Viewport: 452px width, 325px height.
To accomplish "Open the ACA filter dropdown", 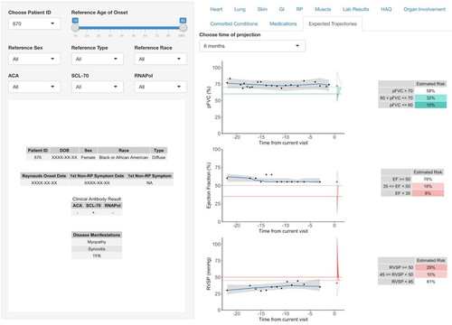I will [34, 87].
